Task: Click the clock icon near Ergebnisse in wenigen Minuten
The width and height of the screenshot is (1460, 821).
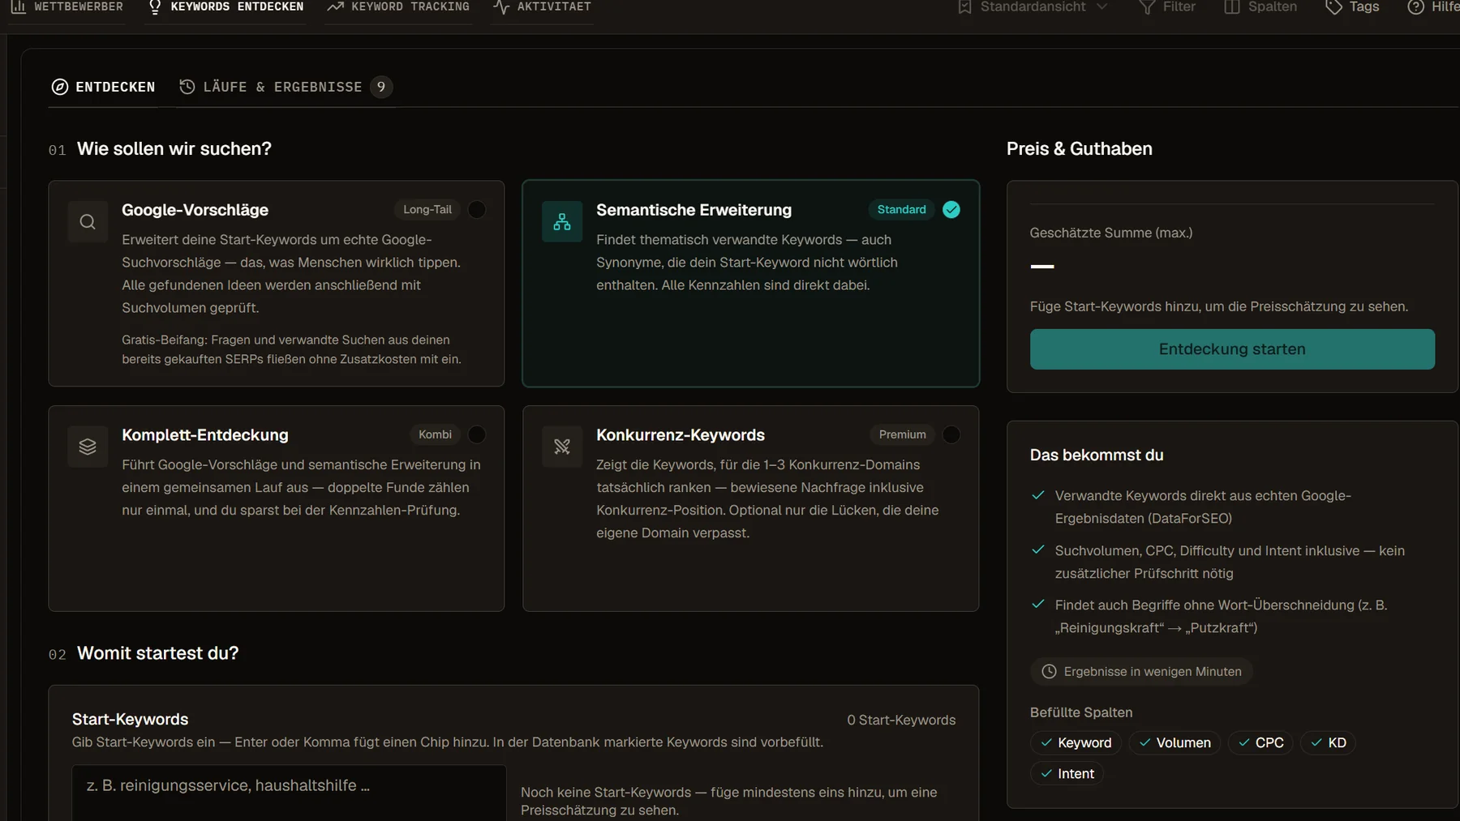Action: pos(1049,671)
